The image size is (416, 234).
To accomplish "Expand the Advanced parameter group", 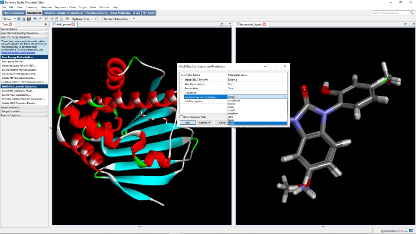I will (182, 93).
